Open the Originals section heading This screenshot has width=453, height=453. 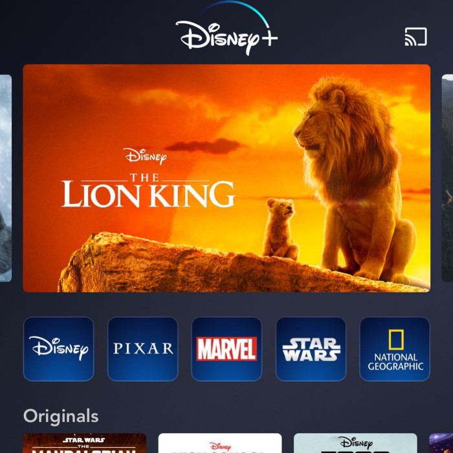(61, 416)
